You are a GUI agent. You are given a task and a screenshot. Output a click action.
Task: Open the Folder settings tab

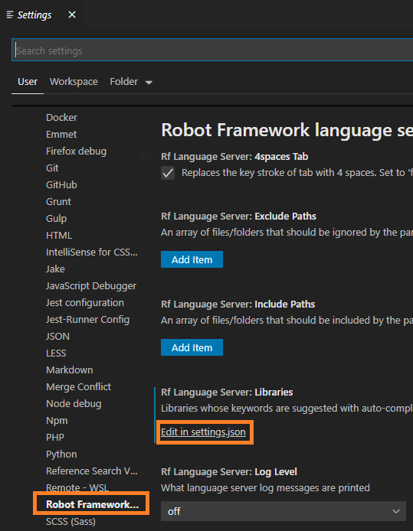(124, 82)
